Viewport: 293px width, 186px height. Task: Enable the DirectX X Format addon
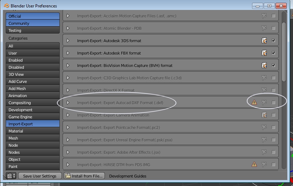click(x=273, y=90)
